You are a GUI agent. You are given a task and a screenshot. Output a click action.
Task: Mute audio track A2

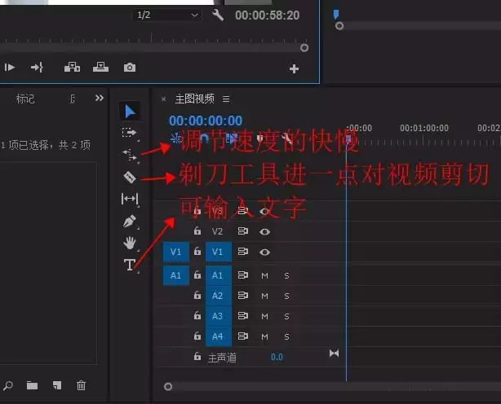[x=264, y=296]
